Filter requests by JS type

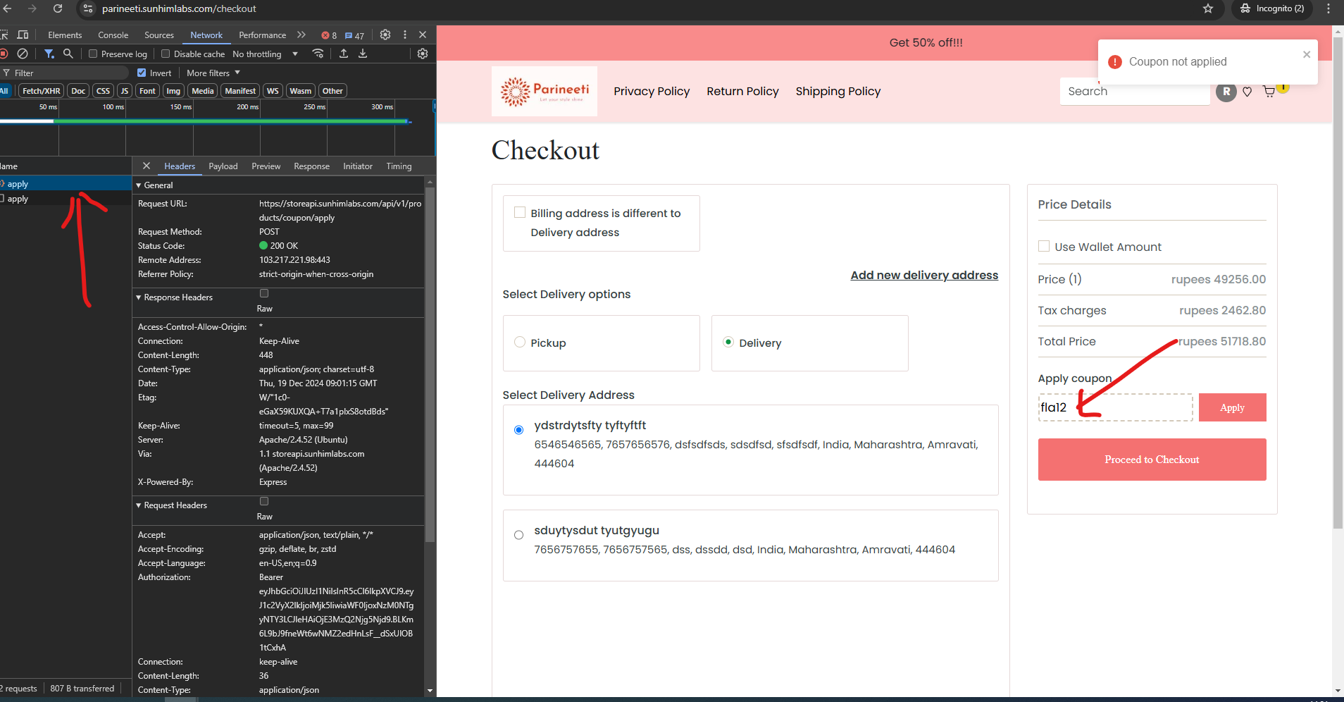pos(124,91)
